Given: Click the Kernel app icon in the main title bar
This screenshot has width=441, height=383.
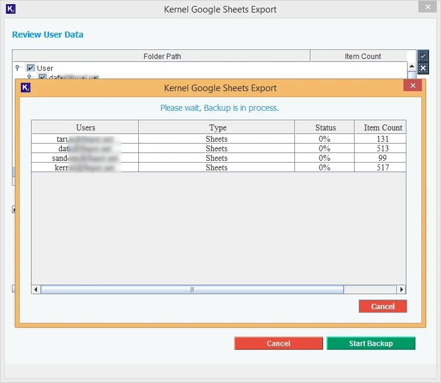Looking at the screenshot, I should coord(10,10).
